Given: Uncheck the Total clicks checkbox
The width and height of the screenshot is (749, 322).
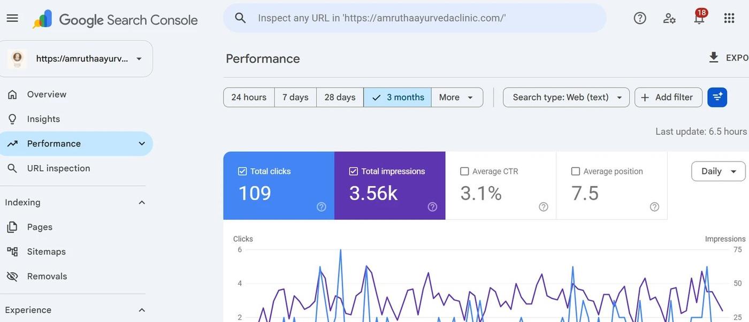Looking at the screenshot, I should click(242, 171).
